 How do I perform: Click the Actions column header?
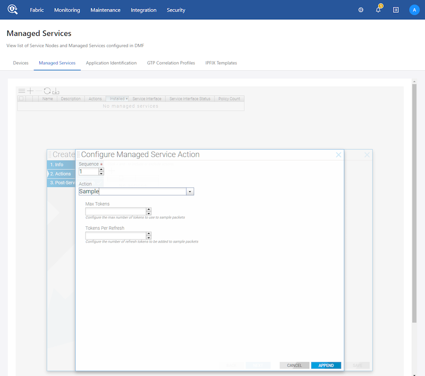point(95,99)
